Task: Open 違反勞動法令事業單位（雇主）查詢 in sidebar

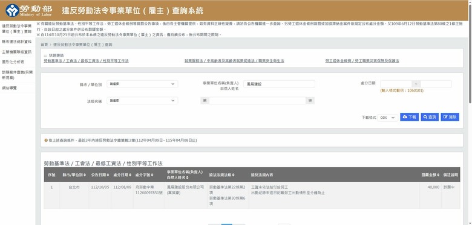Action: pos(16,29)
